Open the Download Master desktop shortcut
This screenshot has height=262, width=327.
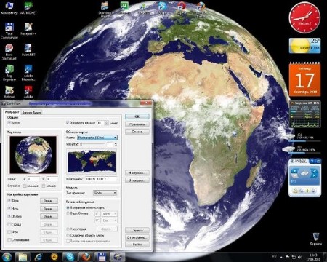click(105, 9)
